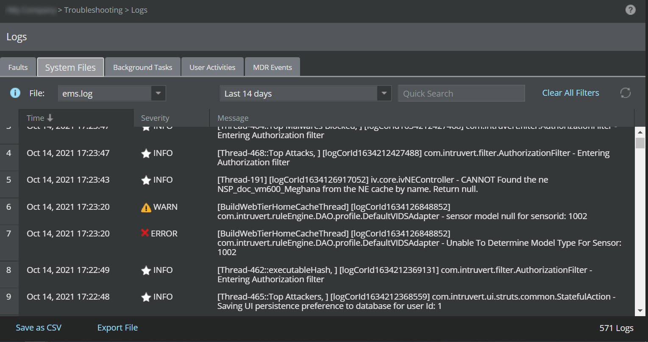Click the Time column sort arrow

coord(50,118)
